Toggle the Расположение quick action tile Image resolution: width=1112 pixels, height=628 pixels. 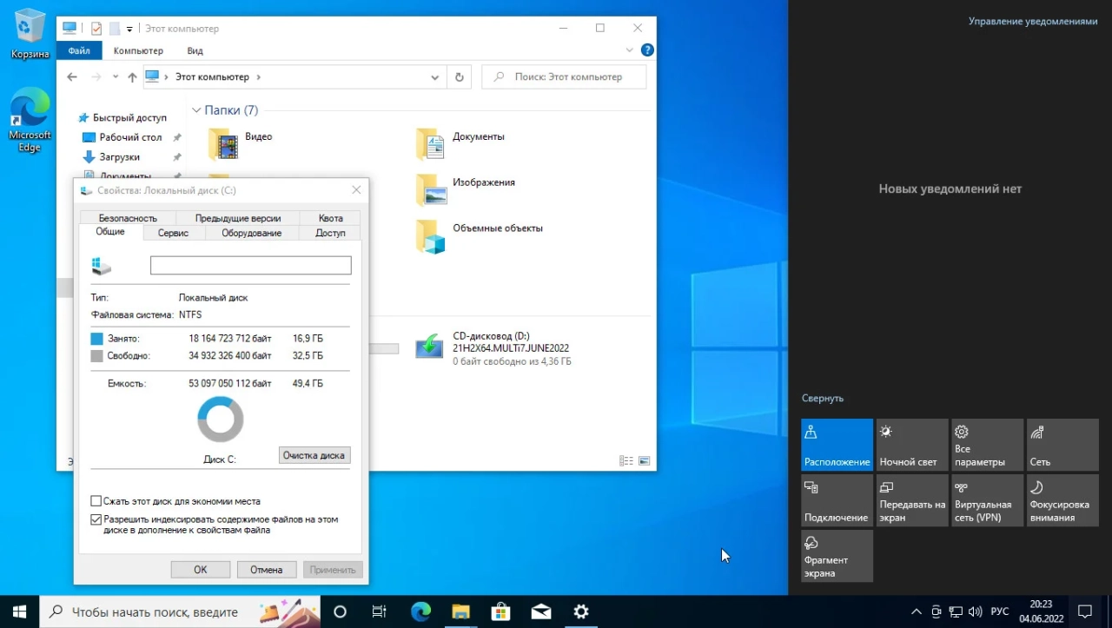[837, 445]
